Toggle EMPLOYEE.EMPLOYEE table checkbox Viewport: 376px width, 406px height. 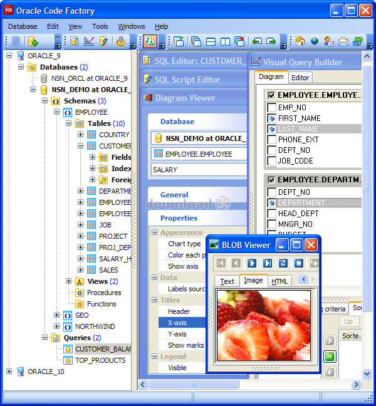(x=271, y=95)
